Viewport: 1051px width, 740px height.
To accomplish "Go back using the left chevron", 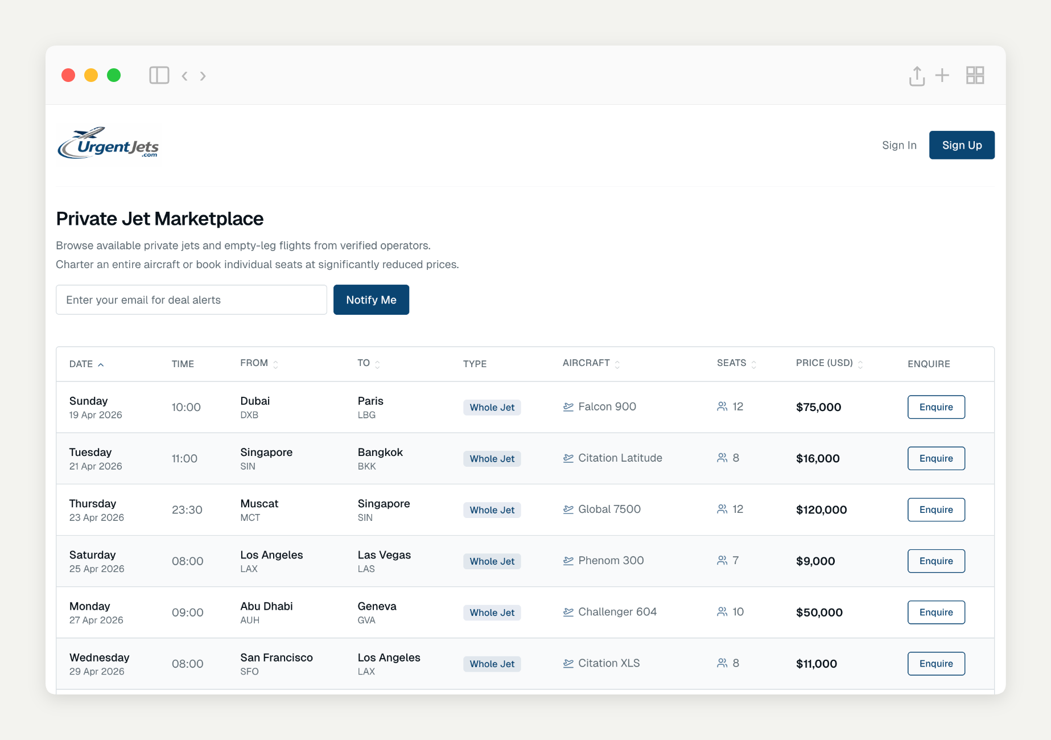I will pos(184,76).
